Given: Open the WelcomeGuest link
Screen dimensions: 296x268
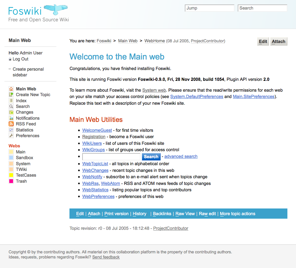Looking at the screenshot, I should pos(97,130).
